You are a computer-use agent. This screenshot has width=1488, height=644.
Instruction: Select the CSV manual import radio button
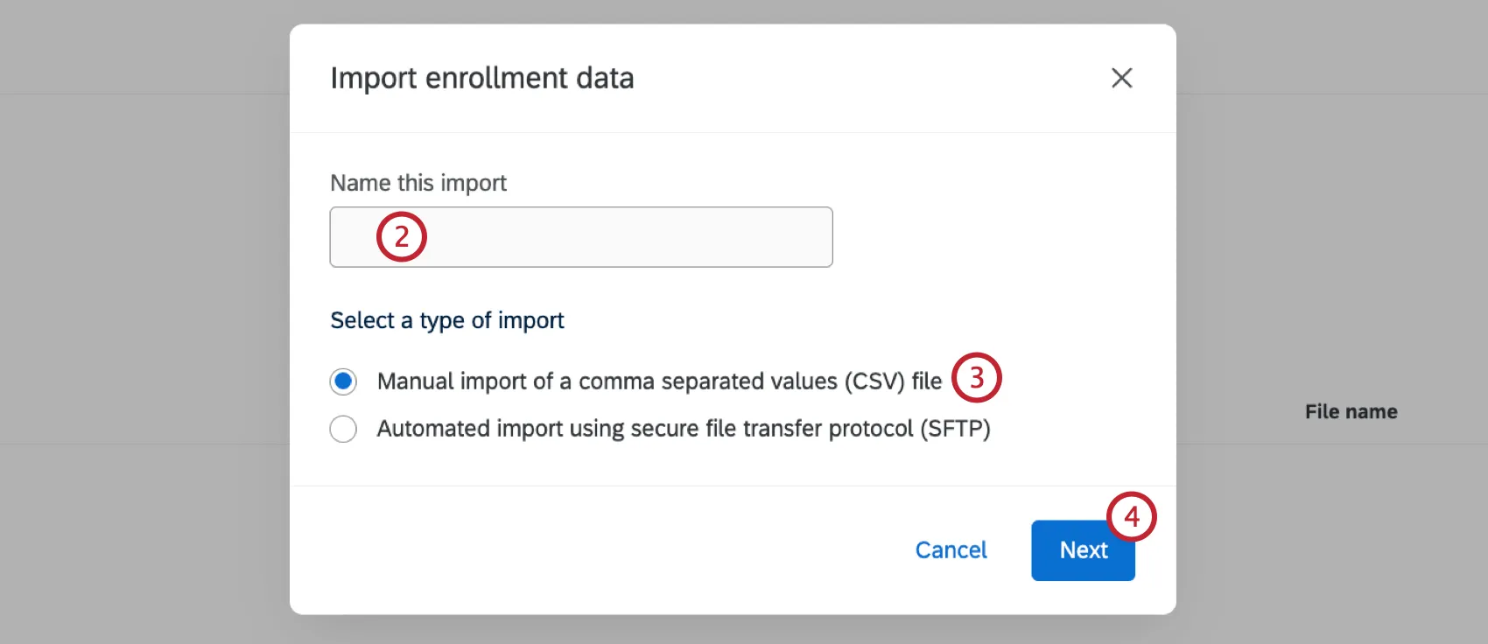pyautogui.click(x=343, y=381)
